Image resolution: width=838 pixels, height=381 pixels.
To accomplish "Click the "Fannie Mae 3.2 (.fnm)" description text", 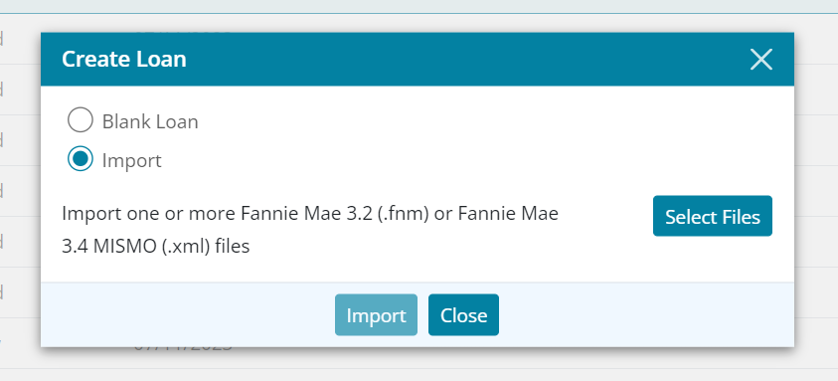I will click(x=335, y=214).
